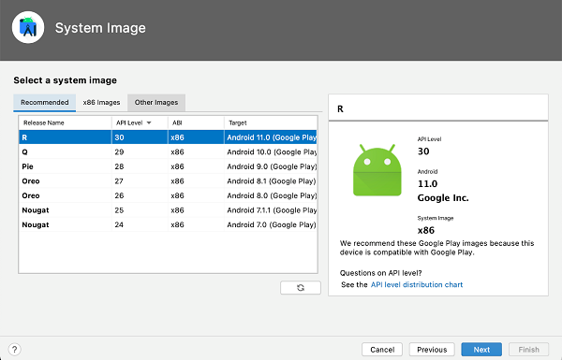
Task: Select the R release row
Action: coord(168,137)
